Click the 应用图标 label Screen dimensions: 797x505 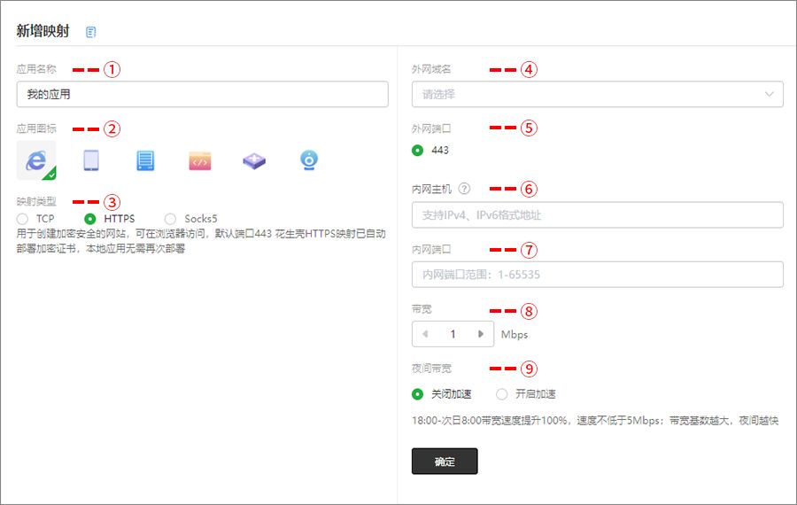pos(36,128)
